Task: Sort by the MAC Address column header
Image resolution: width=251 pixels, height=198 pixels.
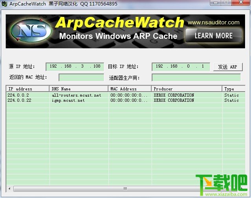Action: (x=130, y=89)
